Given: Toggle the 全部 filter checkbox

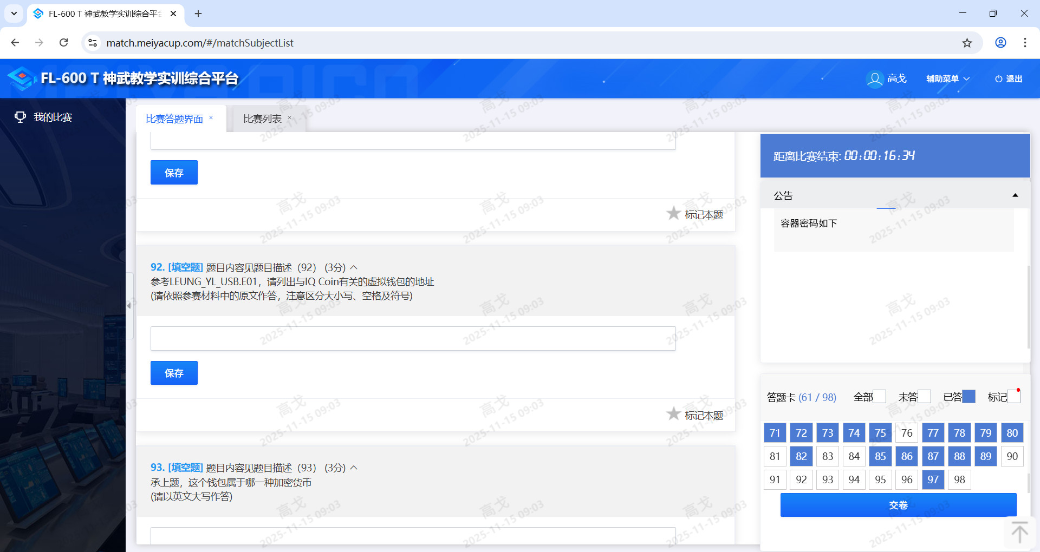Looking at the screenshot, I should [880, 397].
